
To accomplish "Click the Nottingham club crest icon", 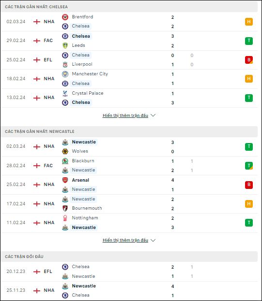I will pyautogui.click(x=65, y=218).
